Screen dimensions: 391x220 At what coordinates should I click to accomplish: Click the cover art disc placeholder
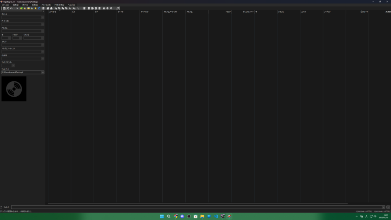[14, 89]
